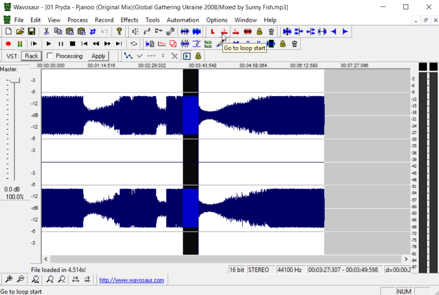The height and width of the screenshot is (295, 439).
Task: Click the blue right triangle toolbar icon
Action: pyautogui.click(x=345, y=32)
